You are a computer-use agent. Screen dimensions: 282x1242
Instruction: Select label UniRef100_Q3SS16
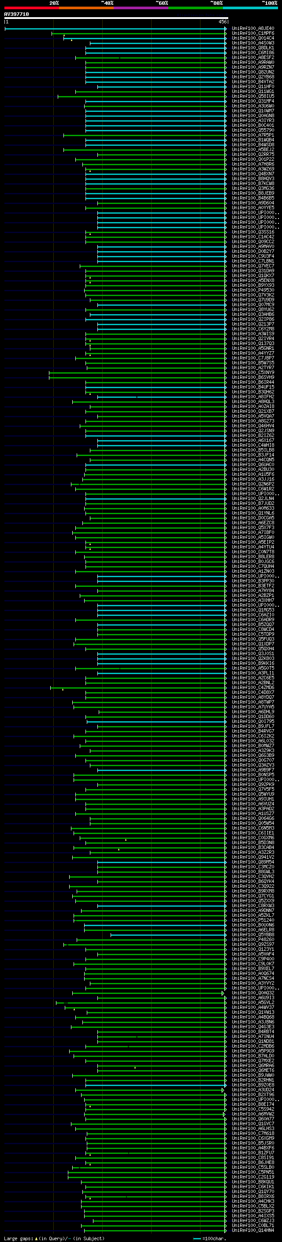click(x=253, y=232)
